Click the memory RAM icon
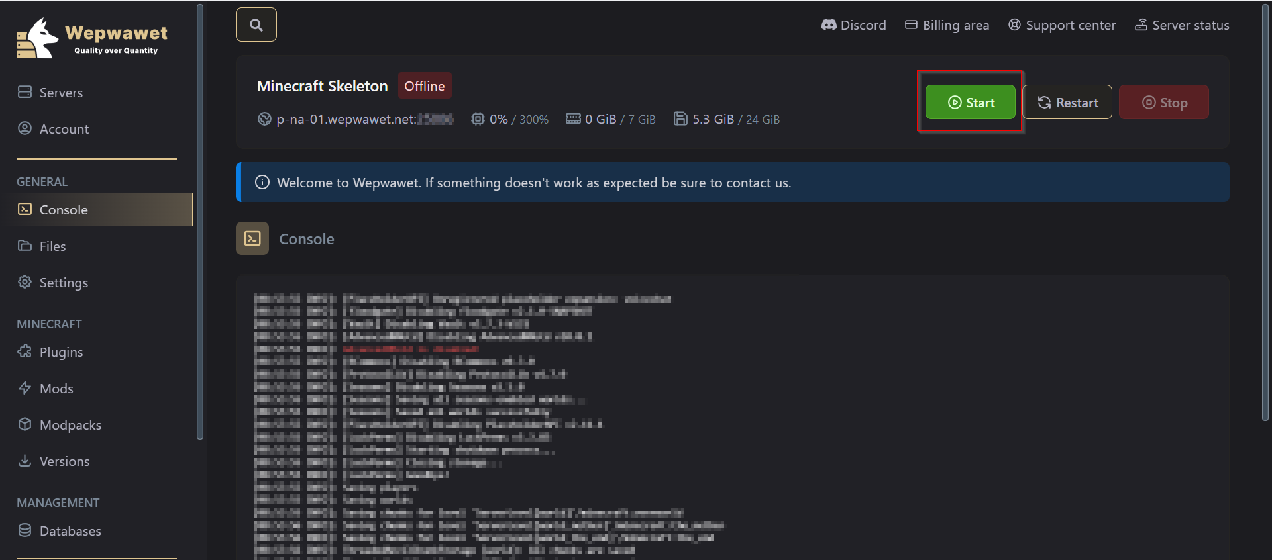This screenshot has height=560, width=1272. coord(573,119)
